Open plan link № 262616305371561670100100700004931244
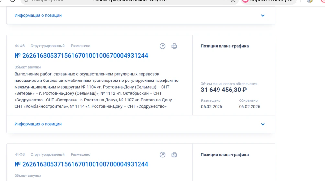This screenshot has height=181, width=325. click(x=81, y=164)
